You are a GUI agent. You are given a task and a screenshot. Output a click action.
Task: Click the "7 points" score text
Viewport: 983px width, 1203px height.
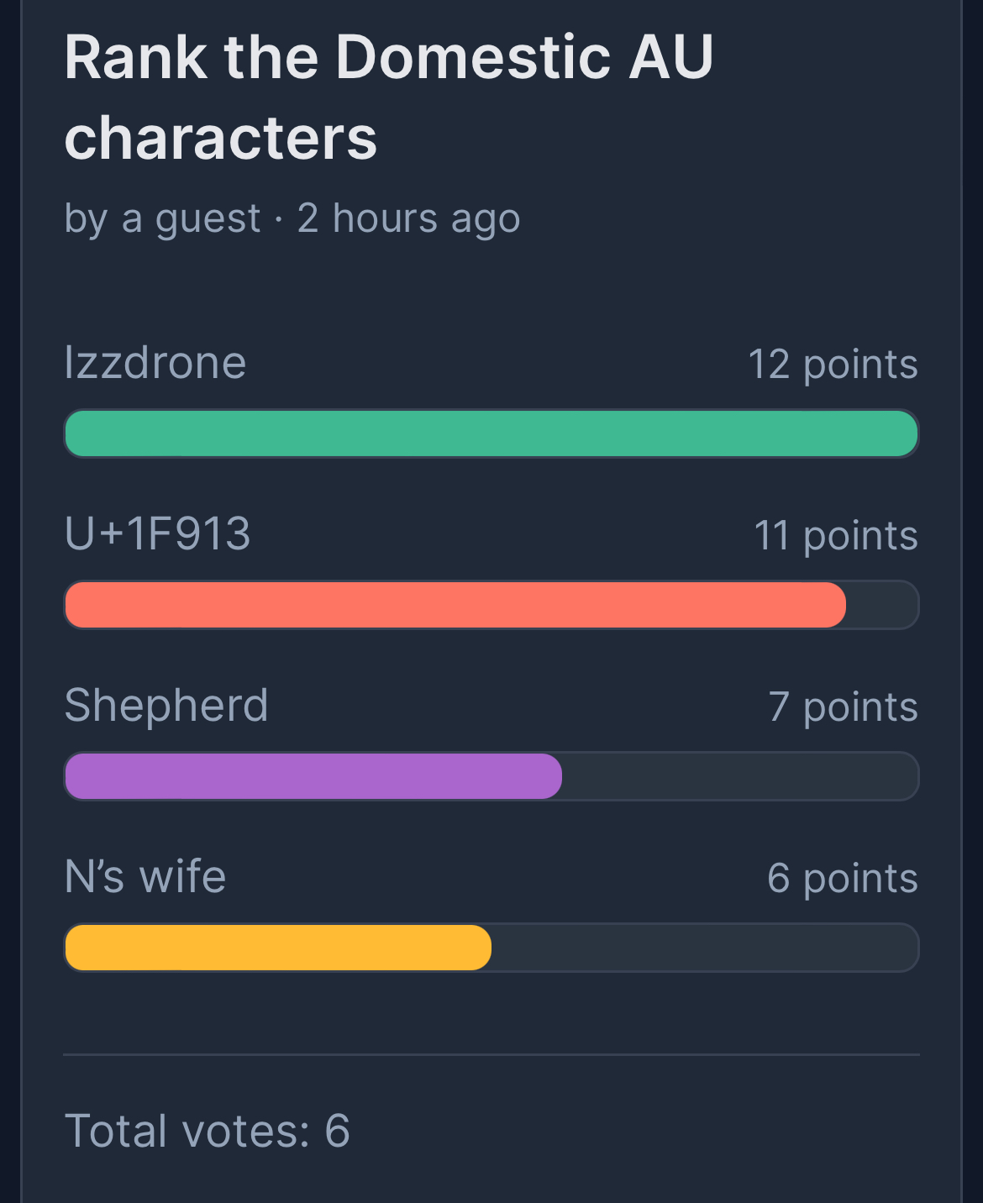click(843, 707)
